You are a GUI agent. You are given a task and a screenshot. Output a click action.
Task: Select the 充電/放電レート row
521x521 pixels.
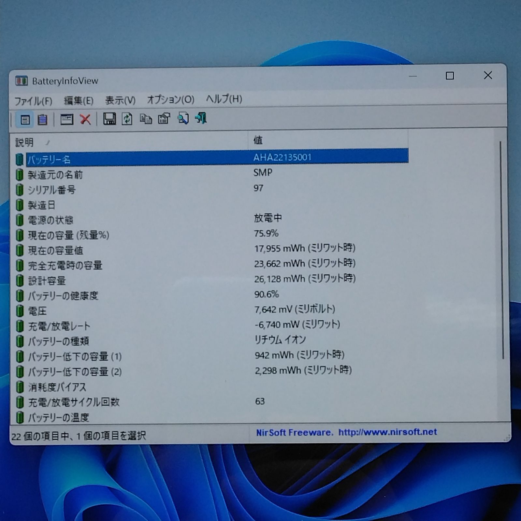211,326
